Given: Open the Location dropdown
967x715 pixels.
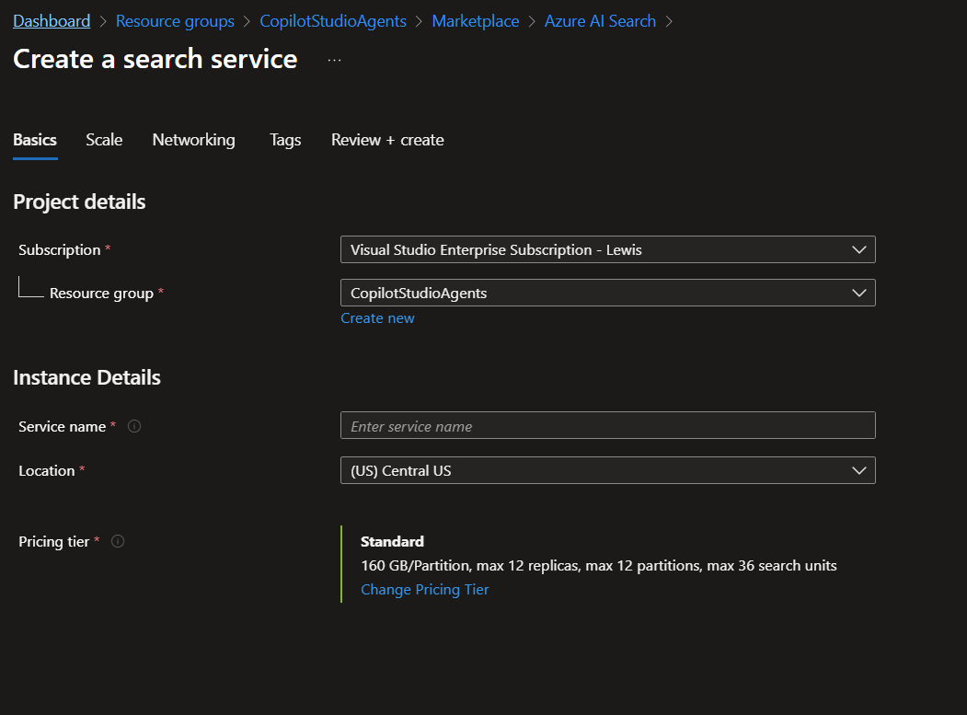Looking at the screenshot, I should [607, 470].
